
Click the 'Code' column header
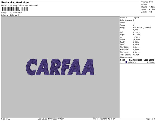(x=146, y=60)
